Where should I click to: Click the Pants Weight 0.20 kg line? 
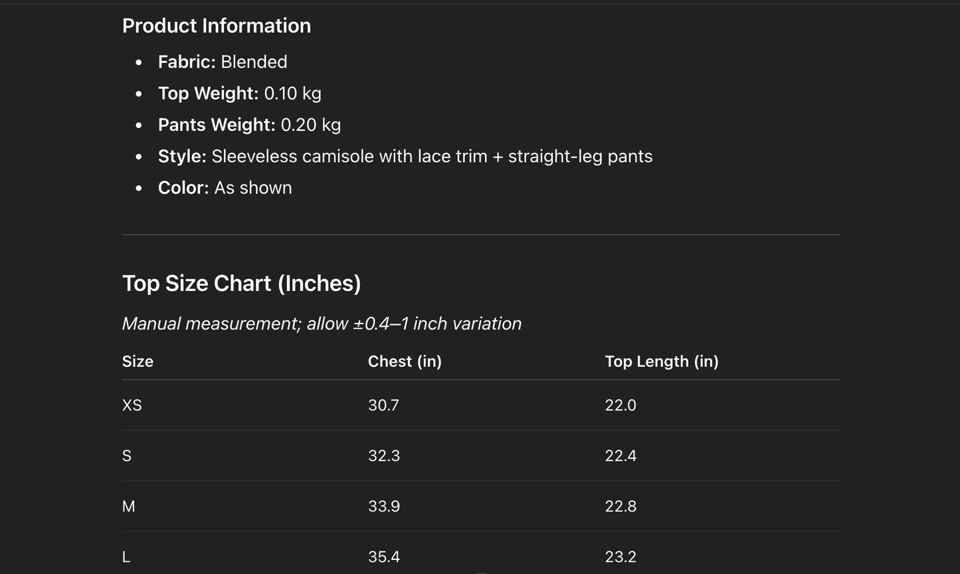pyautogui.click(x=249, y=125)
